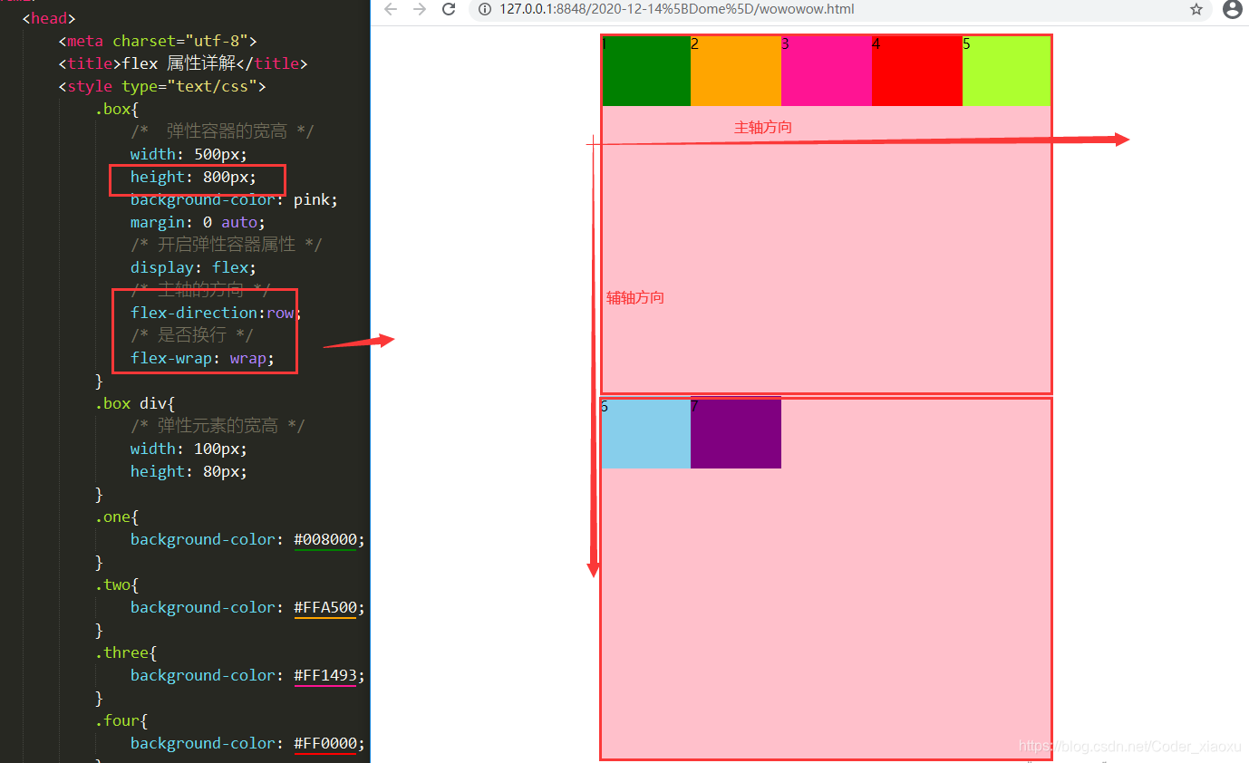
Task: Click the comment '弹性元素的宽高'
Action: 218,426
